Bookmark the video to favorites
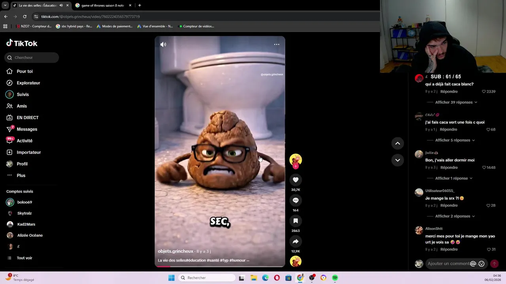The height and width of the screenshot is (284, 506). point(296,221)
